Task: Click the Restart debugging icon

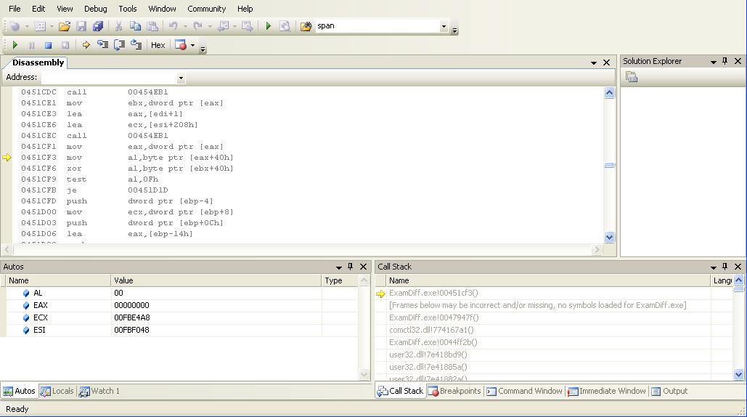Action: pyautogui.click(x=65, y=45)
